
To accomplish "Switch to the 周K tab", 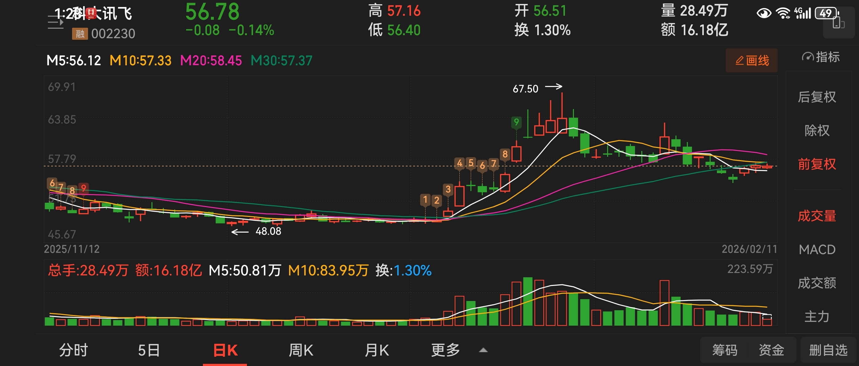I will [x=301, y=350].
